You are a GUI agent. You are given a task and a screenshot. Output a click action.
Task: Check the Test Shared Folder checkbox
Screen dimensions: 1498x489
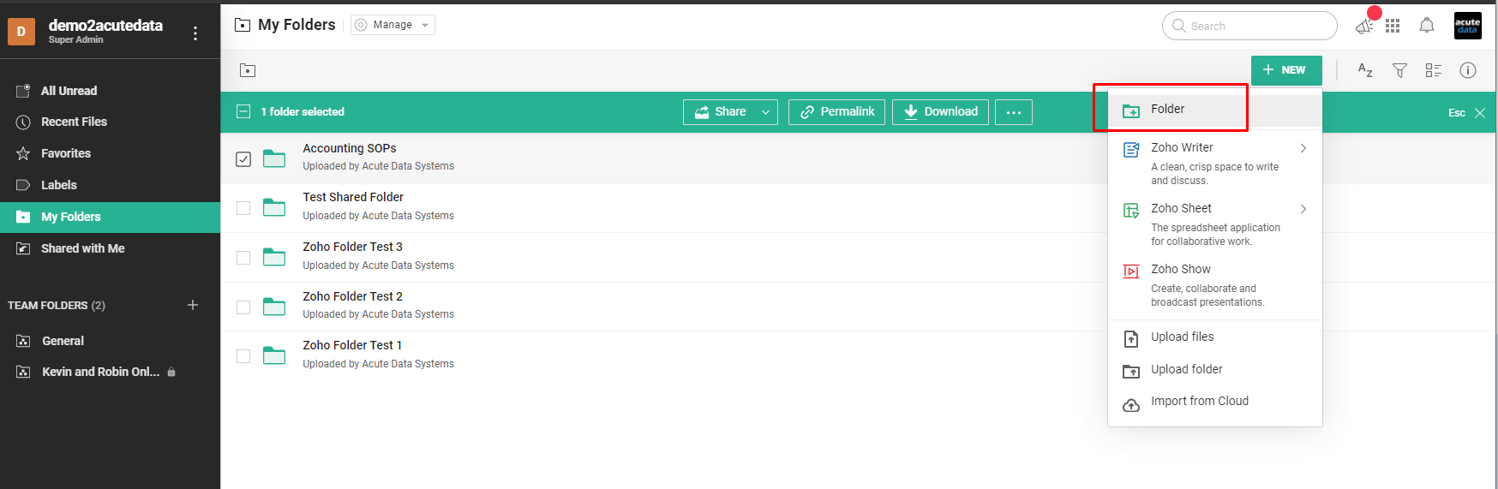pos(243,208)
